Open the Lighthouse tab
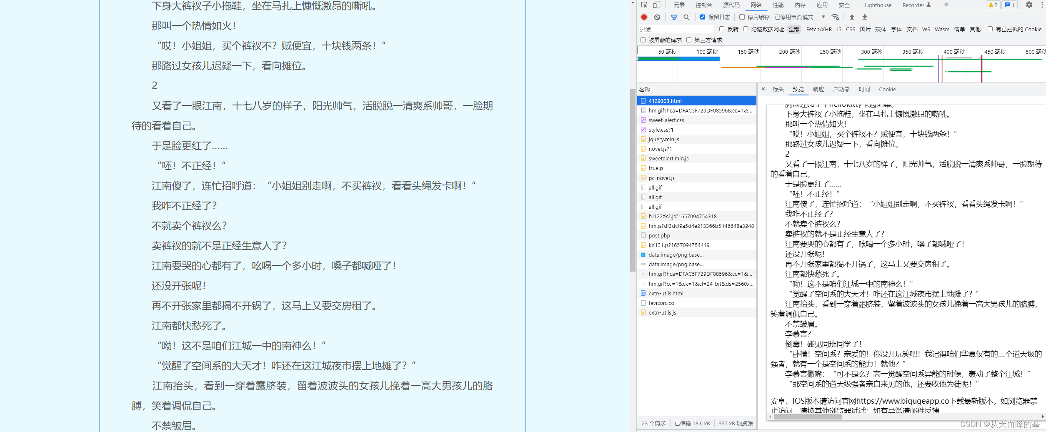 coord(878,5)
